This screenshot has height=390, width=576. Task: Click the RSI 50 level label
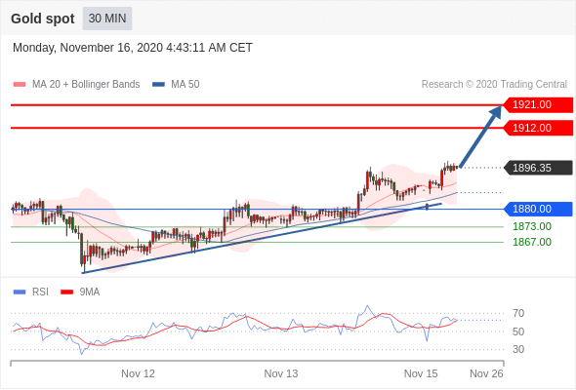(518, 331)
